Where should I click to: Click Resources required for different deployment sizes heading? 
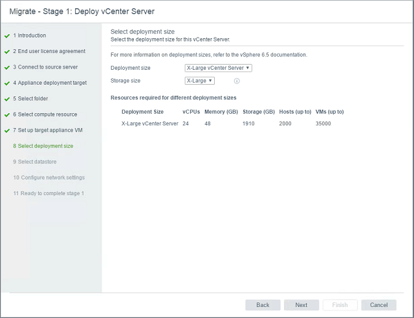pos(173,98)
